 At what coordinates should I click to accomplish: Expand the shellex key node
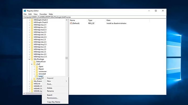pyautogui.click(x=32, y=79)
